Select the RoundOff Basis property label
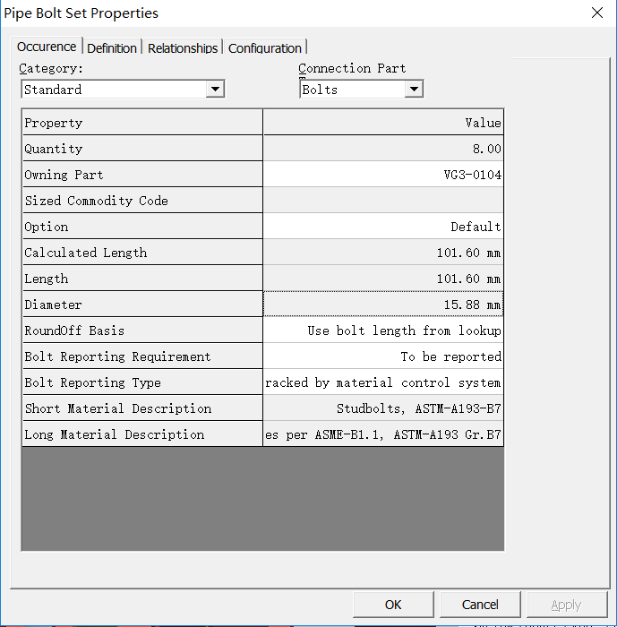This screenshot has height=627, width=617. coord(142,331)
